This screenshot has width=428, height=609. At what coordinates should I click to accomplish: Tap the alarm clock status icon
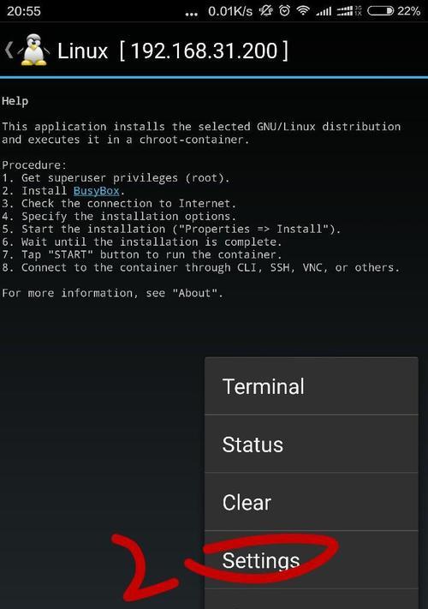[x=285, y=11]
